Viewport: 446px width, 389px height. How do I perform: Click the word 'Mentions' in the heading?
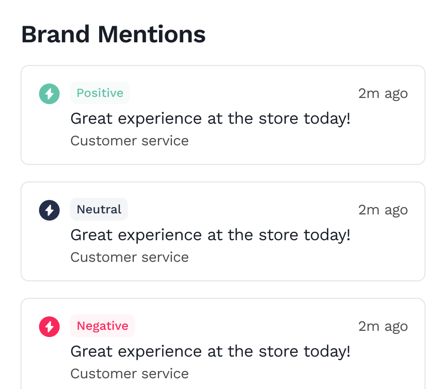[152, 35]
